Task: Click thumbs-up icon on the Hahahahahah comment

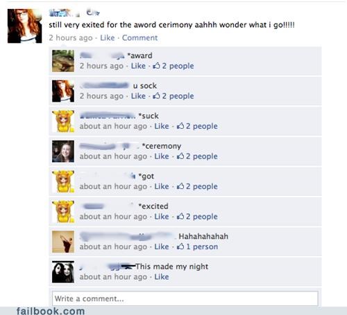Action: pyautogui.click(x=180, y=246)
